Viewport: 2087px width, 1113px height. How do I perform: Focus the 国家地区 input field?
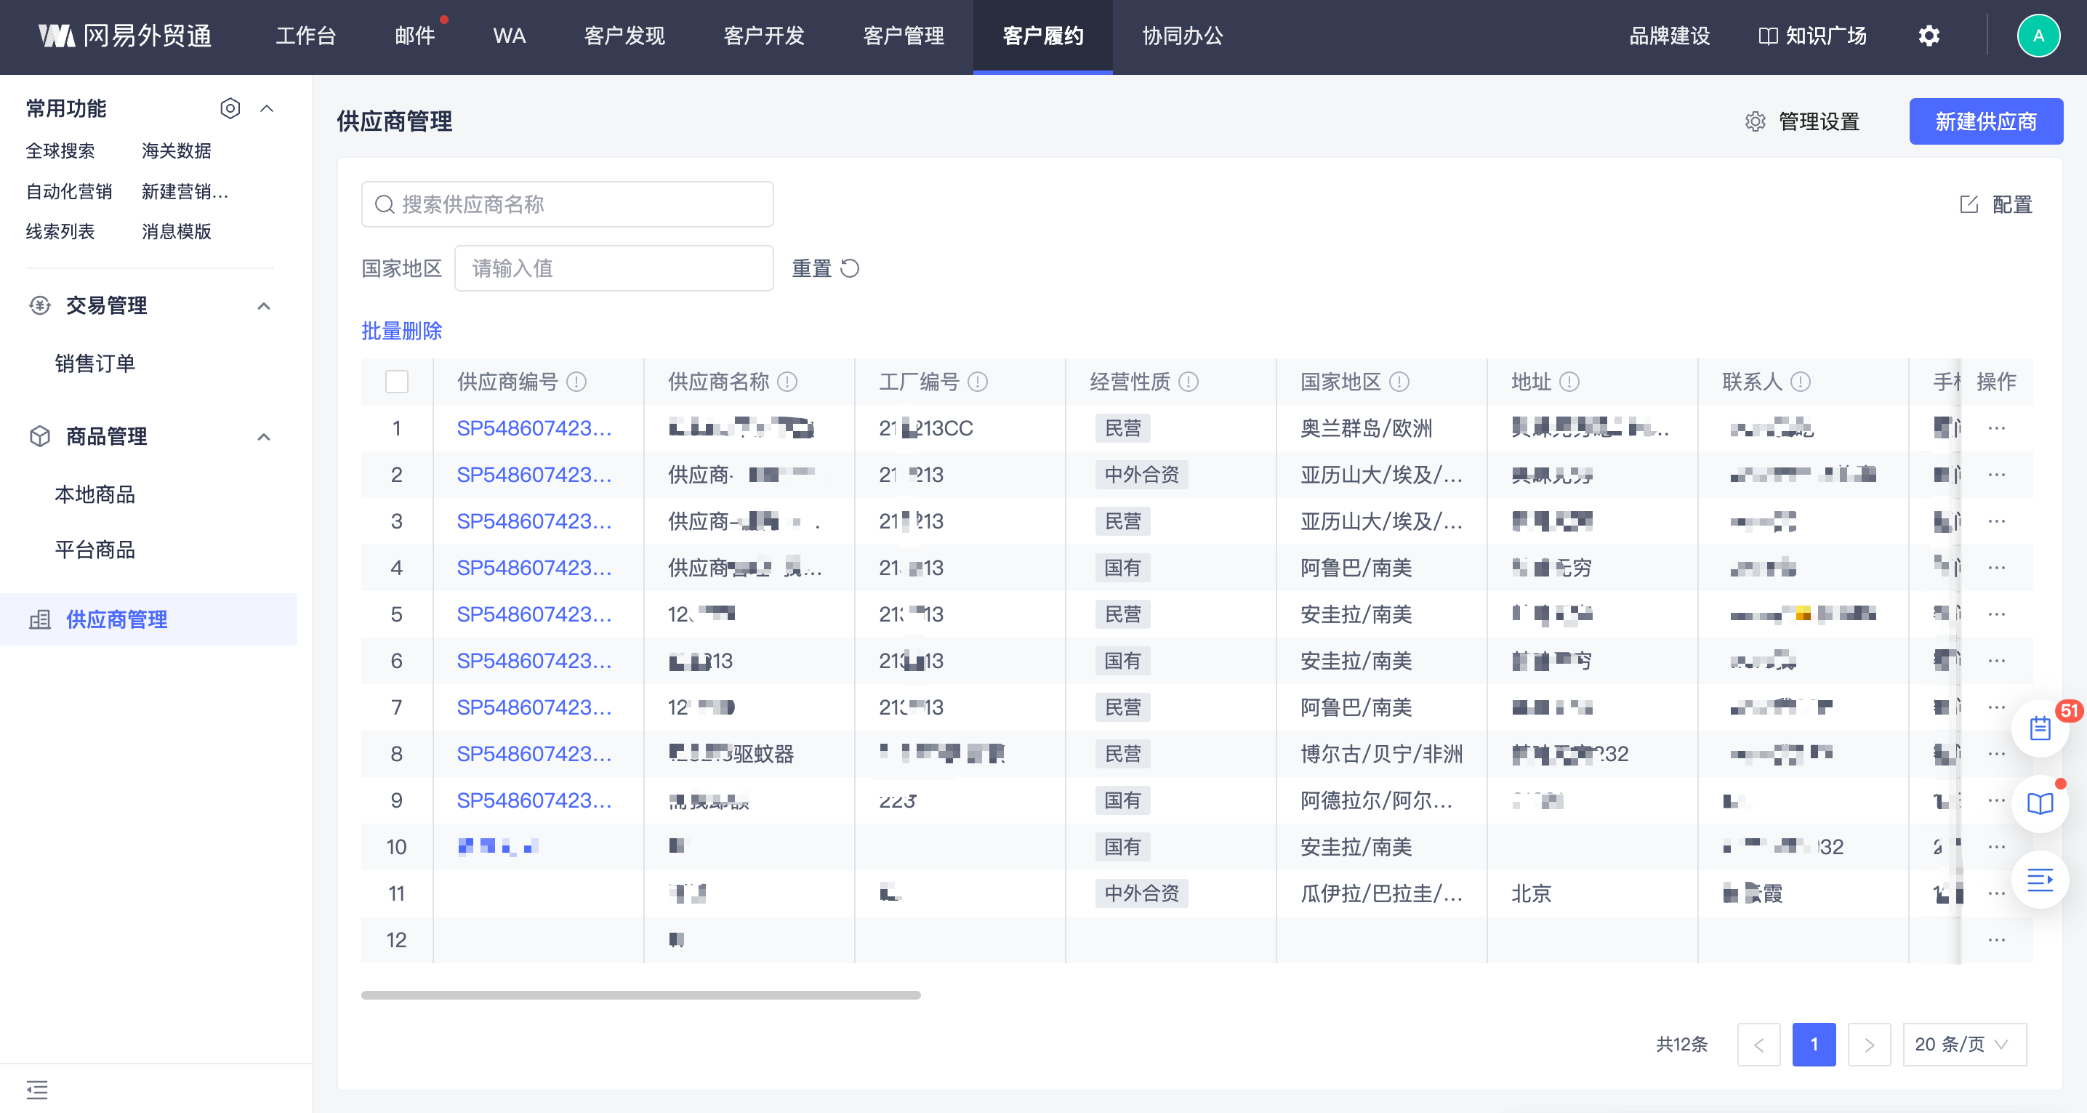(614, 268)
